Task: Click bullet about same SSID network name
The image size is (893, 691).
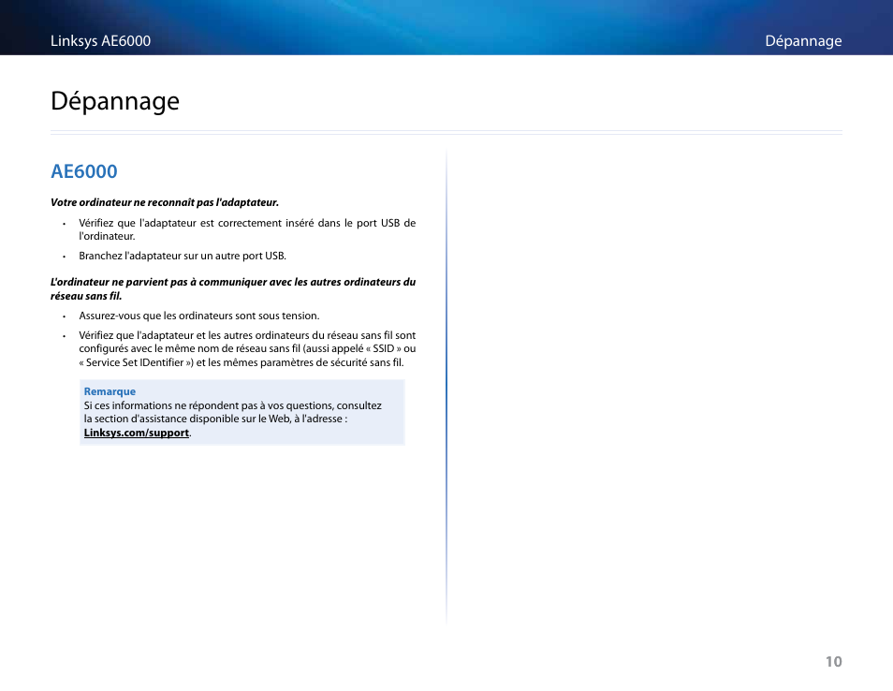Action: 247,348
